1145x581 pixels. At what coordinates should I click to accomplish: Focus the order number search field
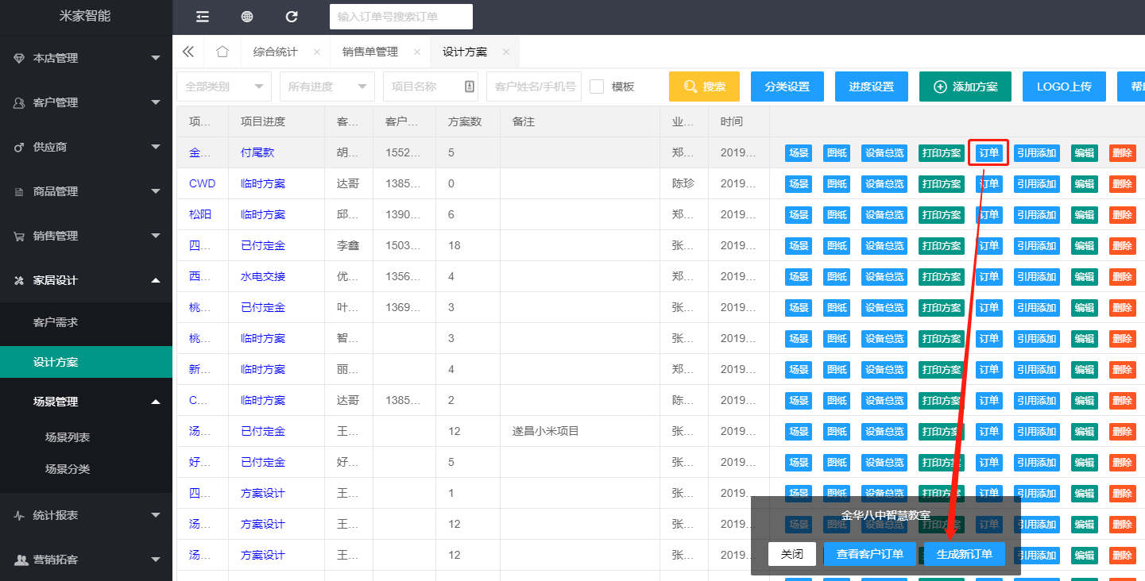[x=401, y=17]
